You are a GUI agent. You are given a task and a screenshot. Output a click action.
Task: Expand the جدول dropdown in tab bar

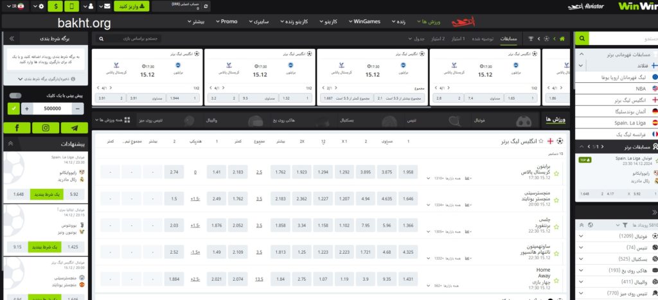pos(416,39)
